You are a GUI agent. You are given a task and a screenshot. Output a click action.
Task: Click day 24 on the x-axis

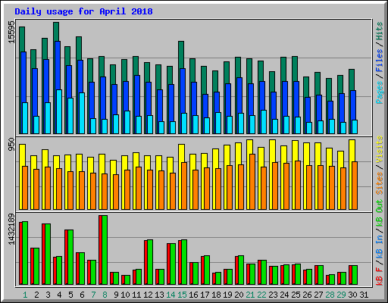[x=284, y=295]
